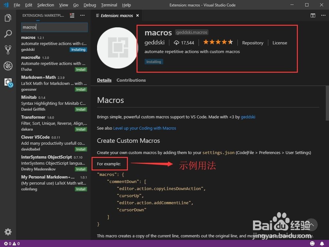Install the InterSystems ObjectScript extension

point(81,169)
